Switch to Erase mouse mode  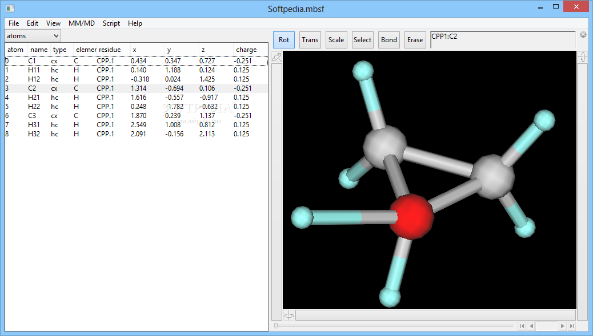coord(415,39)
